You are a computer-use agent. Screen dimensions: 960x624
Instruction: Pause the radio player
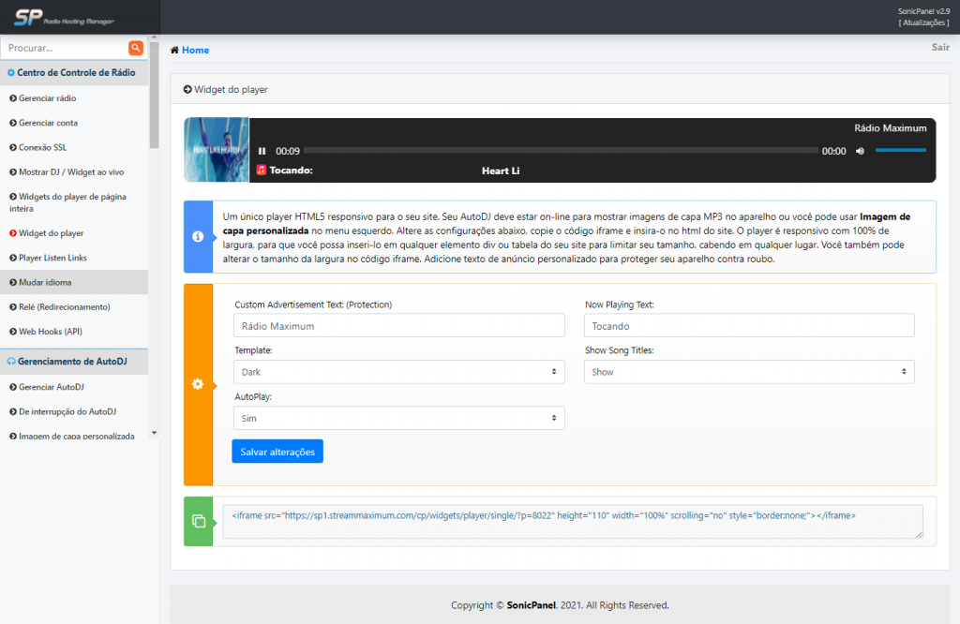(262, 151)
